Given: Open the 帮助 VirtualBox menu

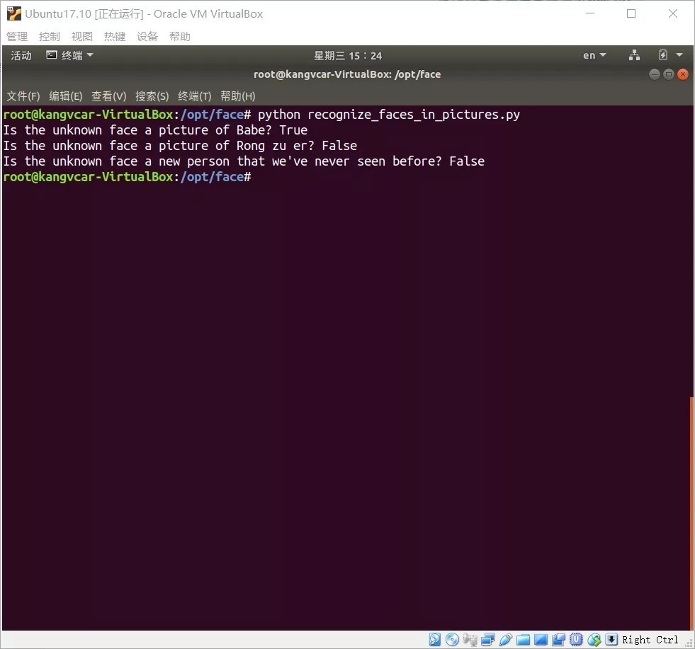Looking at the screenshot, I should coord(180,36).
